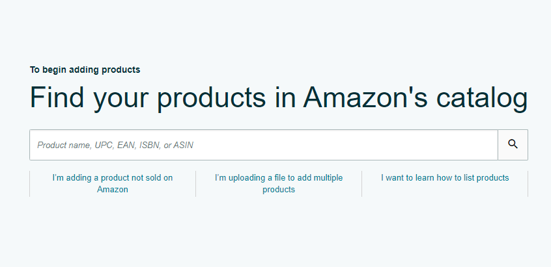Follow the learn how to list products link
The image size is (551, 267).
pyautogui.click(x=445, y=177)
